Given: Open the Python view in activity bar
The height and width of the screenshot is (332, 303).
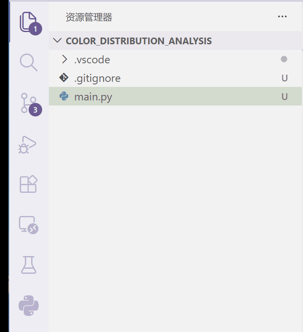Looking at the screenshot, I should [x=28, y=305].
